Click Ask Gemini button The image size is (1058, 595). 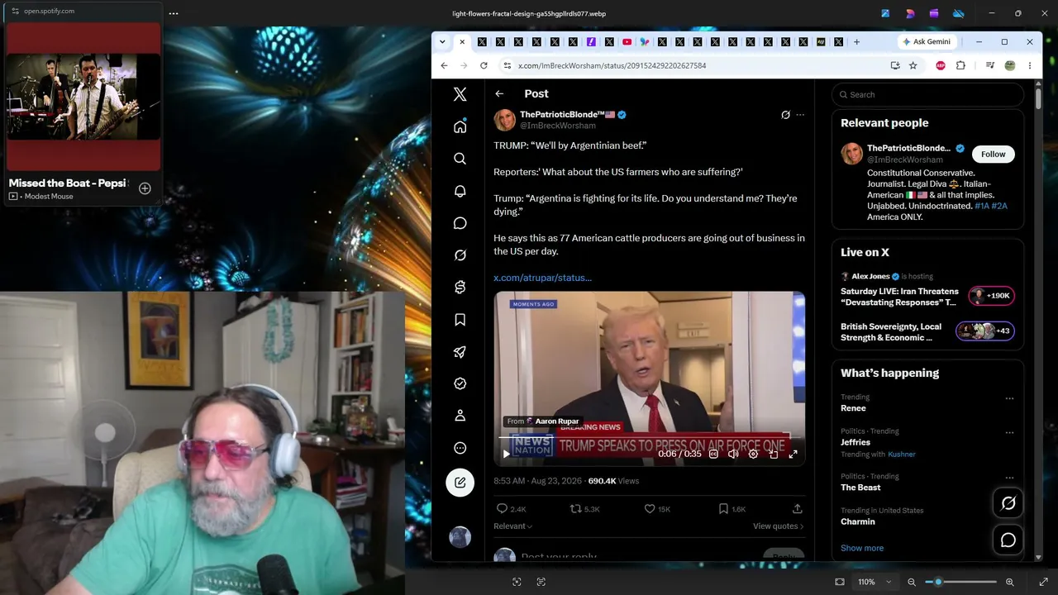(927, 41)
